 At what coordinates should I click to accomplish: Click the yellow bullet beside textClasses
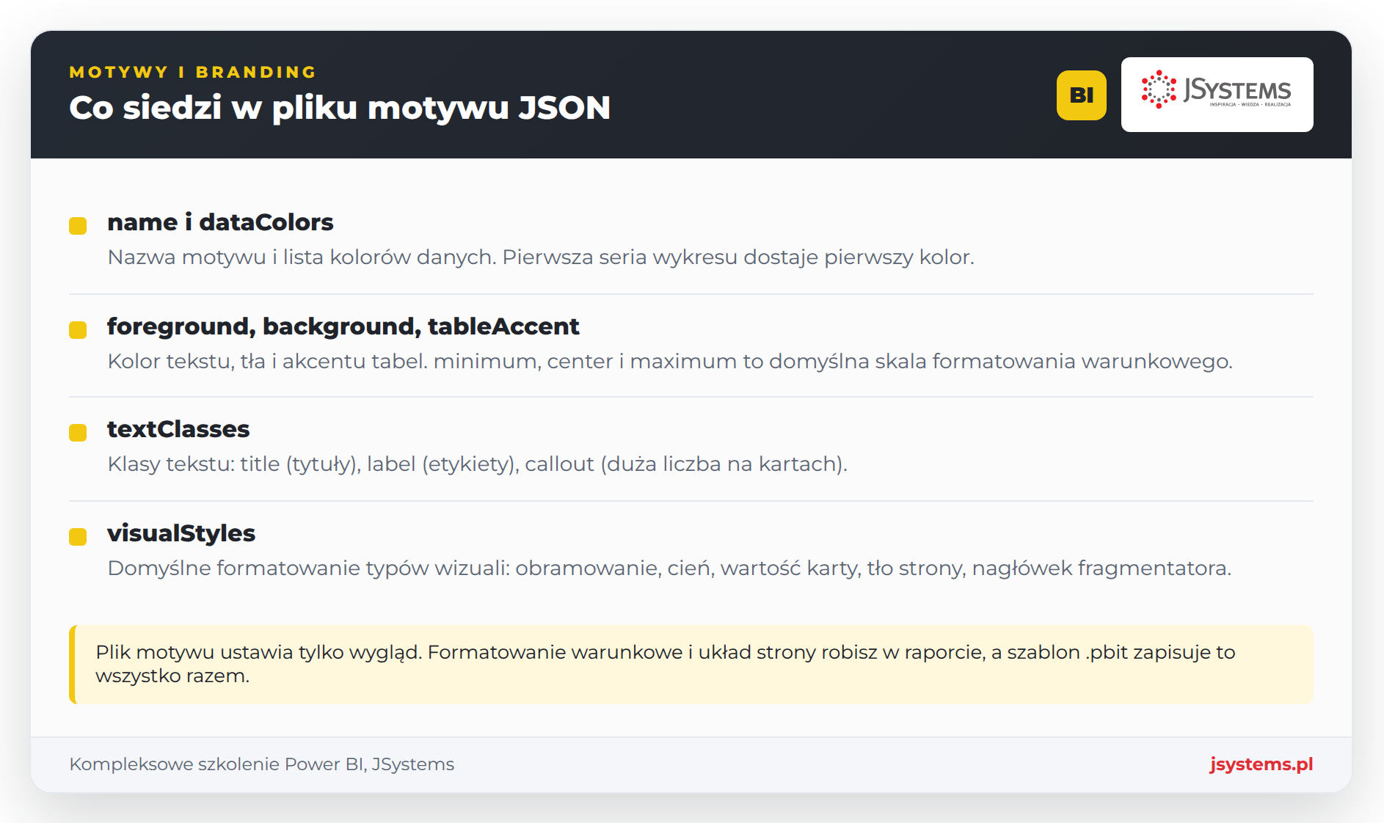click(x=78, y=432)
